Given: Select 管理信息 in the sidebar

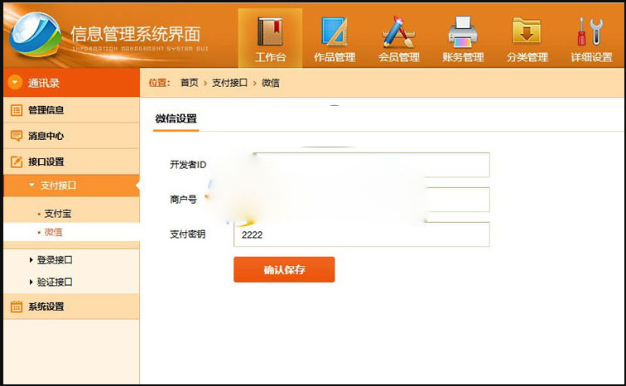Looking at the screenshot, I should click(x=46, y=110).
